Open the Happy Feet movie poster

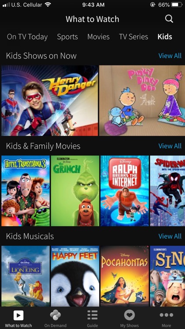pos(75,276)
